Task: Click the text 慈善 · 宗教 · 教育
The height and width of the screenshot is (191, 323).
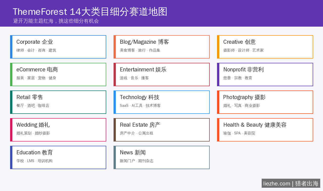Action: (x=238, y=78)
